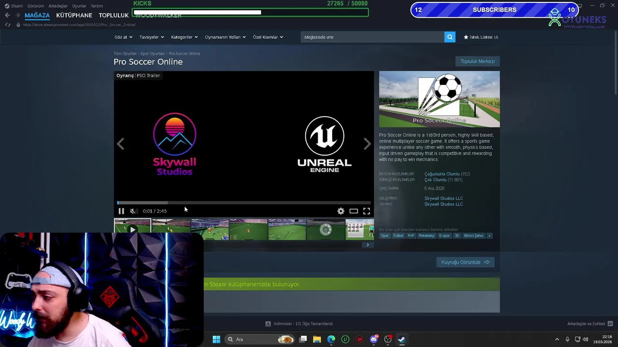The width and height of the screenshot is (618, 347).
Task: Open 'Arkadaşlar ve Sohbet' panel
Action: point(590,324)
